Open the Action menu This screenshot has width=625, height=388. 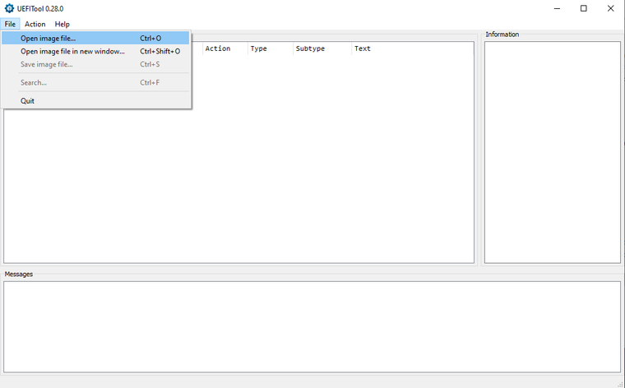[35, 24]
